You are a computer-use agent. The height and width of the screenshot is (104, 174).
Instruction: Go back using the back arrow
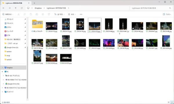tap(3, 8)
